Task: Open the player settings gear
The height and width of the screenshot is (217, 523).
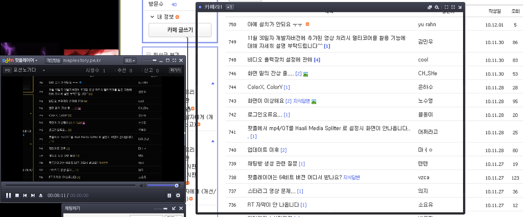Action: pos(178,195)
